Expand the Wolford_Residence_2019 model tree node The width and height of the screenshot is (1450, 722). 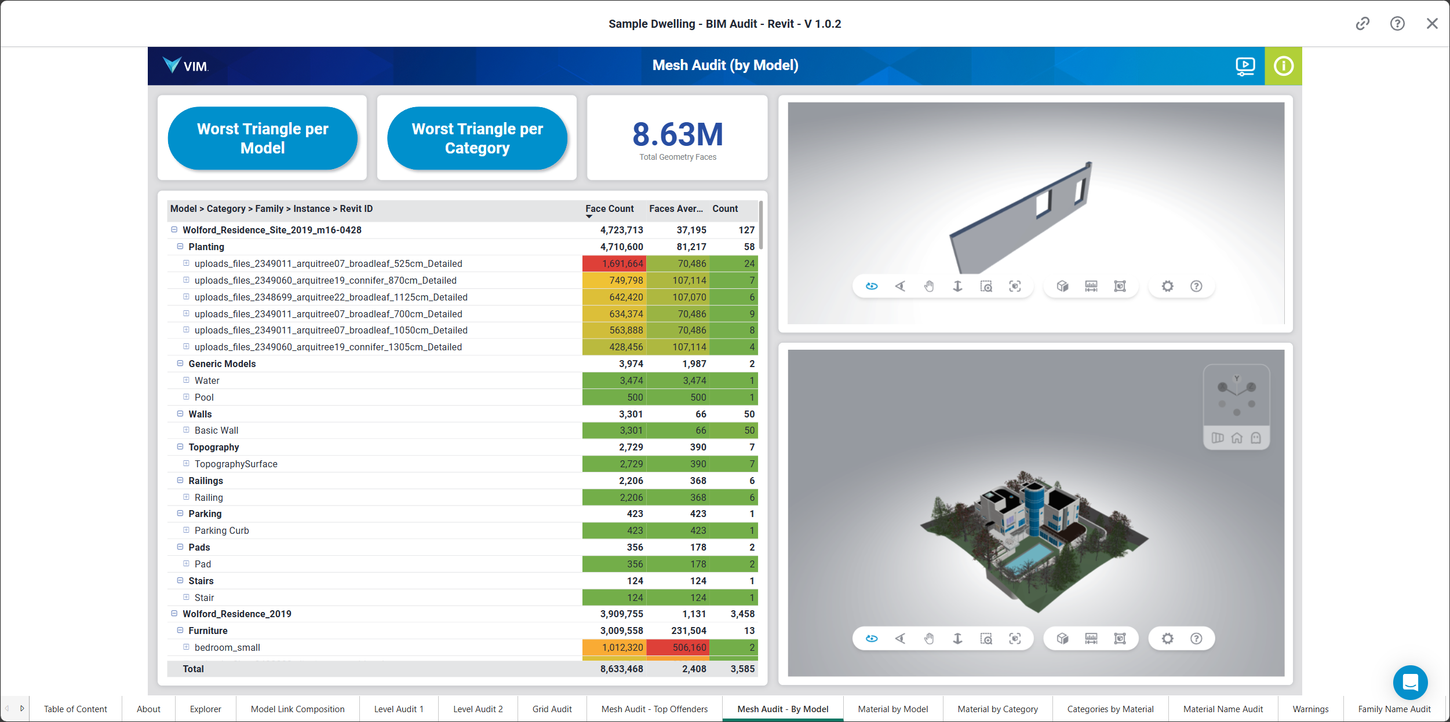tap(173, 614)
